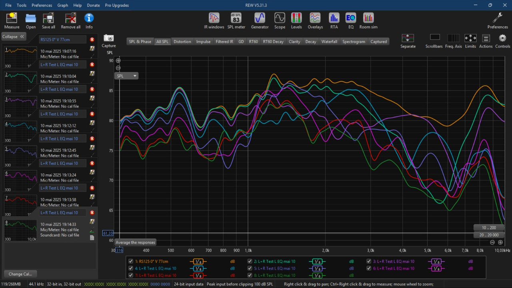Click the vertical zoom-in plus icon

pyautogui.click(x=118, y=61)
